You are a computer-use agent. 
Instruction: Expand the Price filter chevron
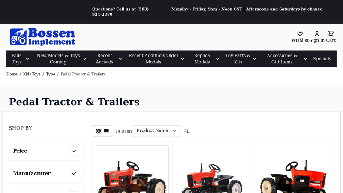click(74, 151)
